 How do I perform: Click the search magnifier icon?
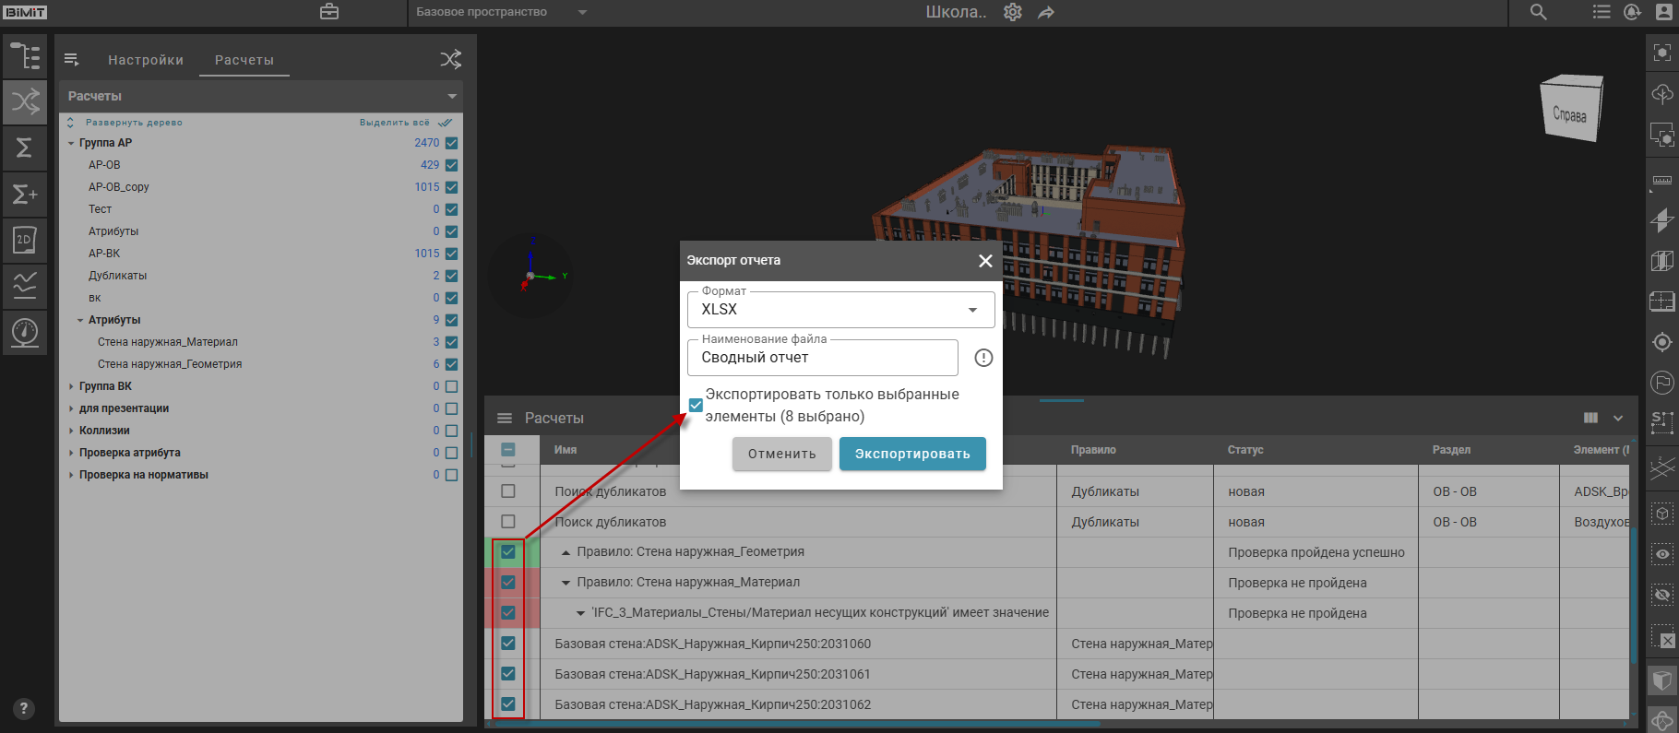click(1538, 12)
